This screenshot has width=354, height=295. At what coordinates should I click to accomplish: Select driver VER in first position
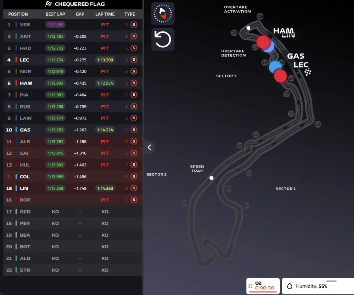coord(73,25)
